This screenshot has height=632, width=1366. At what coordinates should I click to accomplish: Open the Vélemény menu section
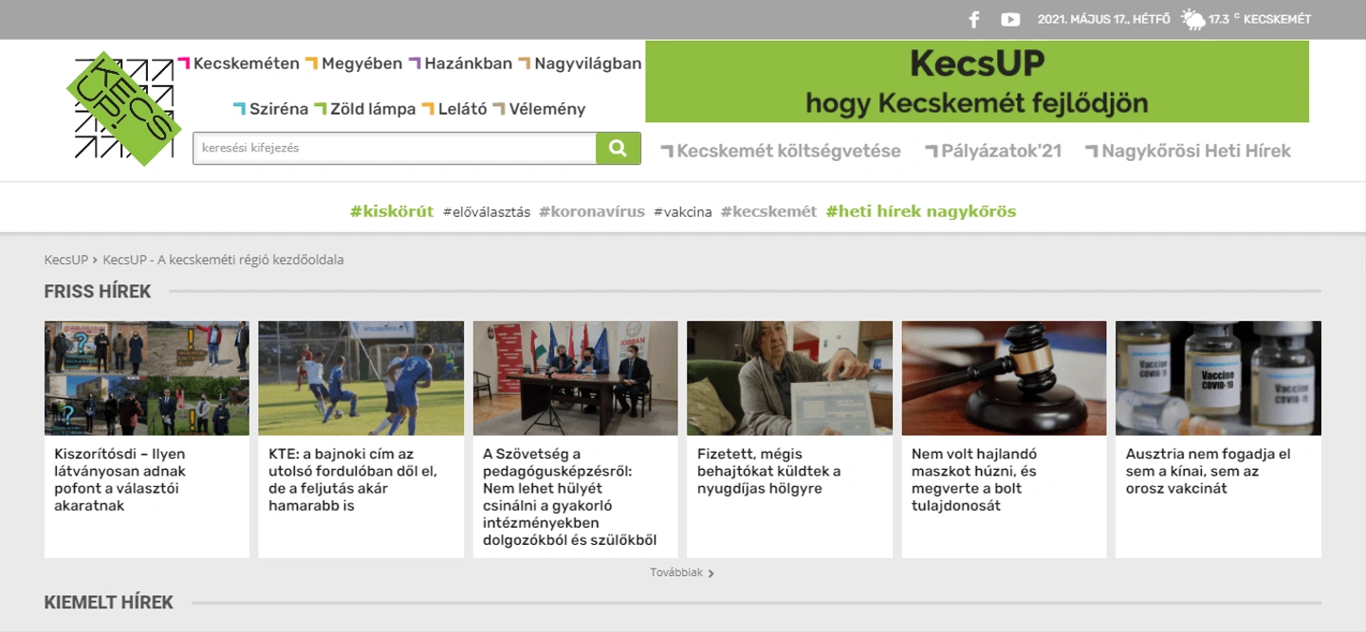click(x=539, y=109)
